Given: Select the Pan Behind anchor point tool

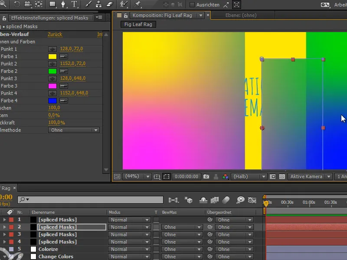Looking at the screenshot, I should [x=39, y=4].
